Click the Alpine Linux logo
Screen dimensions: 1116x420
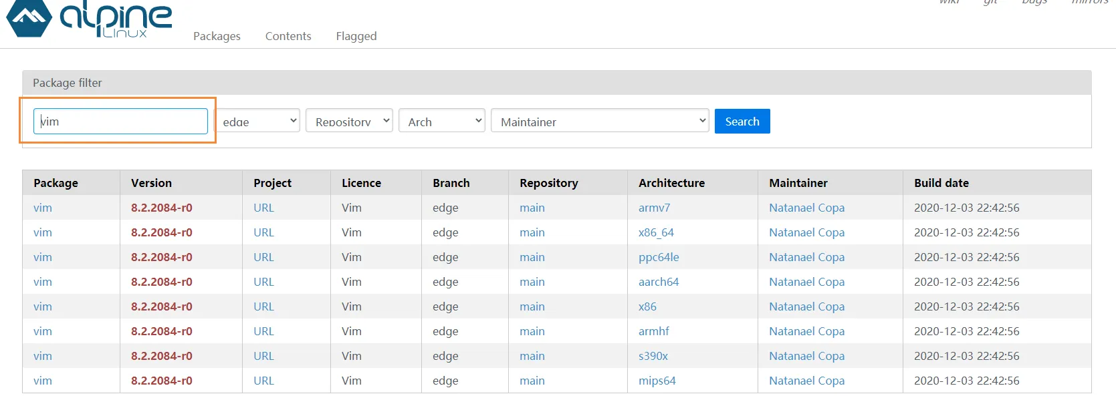90,19
